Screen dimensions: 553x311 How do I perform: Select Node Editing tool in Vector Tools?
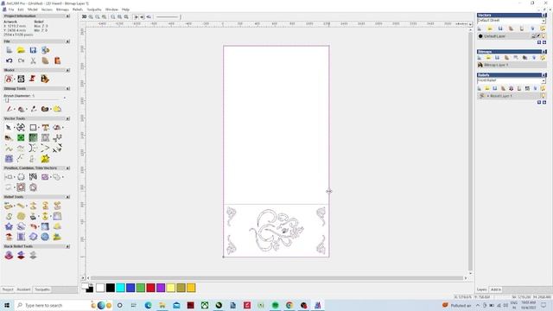(x=21, y=127)
